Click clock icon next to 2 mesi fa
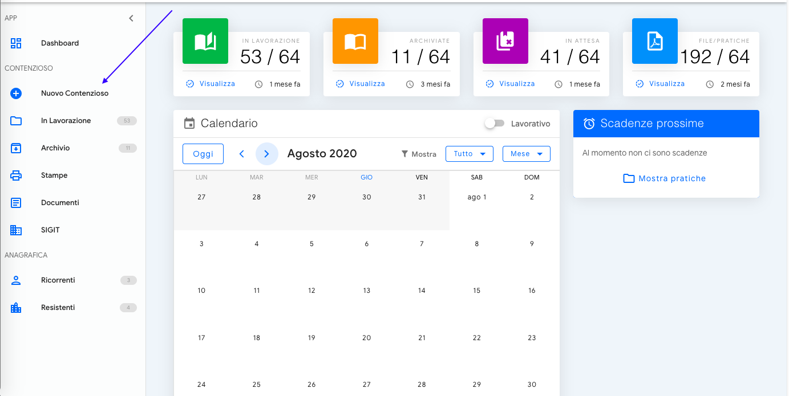Viewport: 789px width, 396px height. click(x=710, y=84)
